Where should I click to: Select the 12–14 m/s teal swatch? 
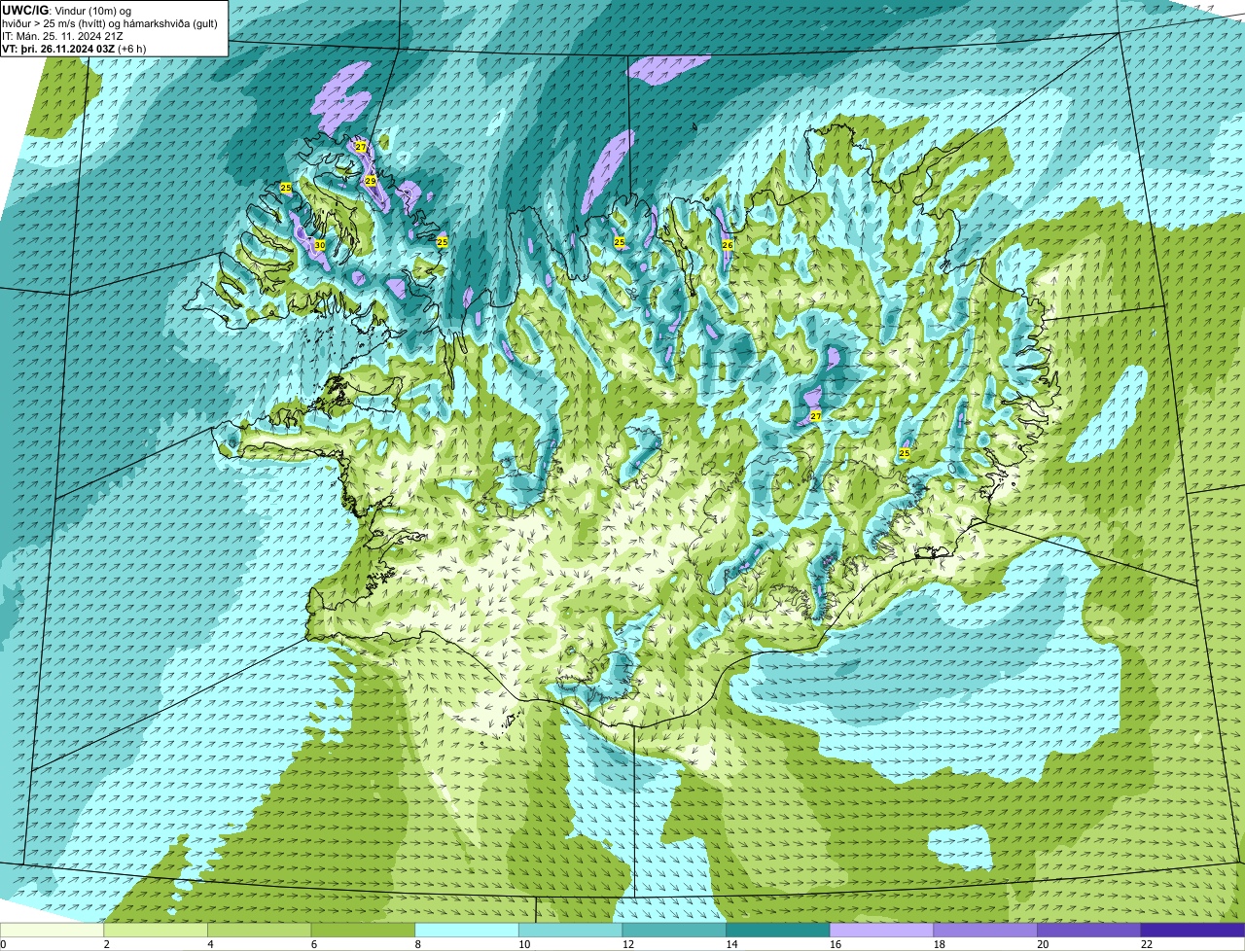pyautogui.click(x=674, y=930)
